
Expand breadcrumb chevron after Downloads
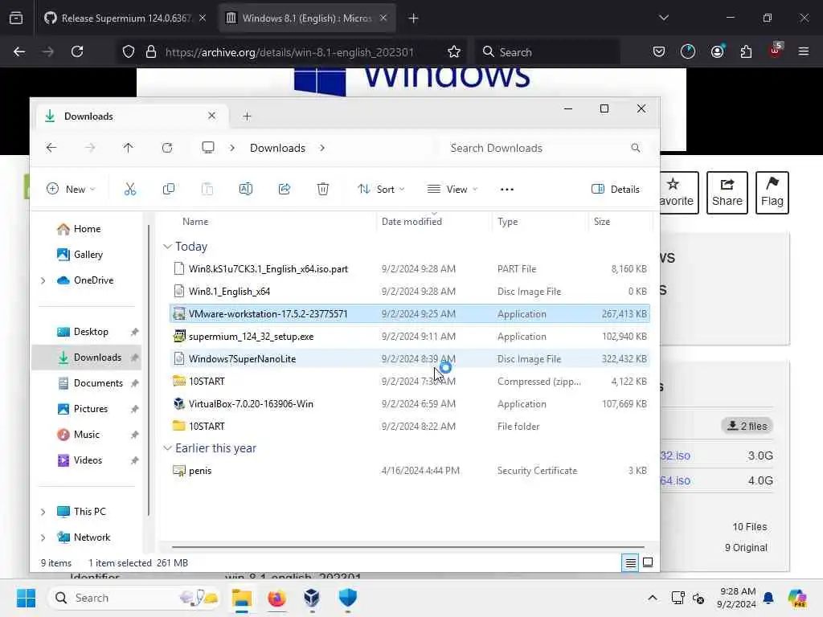tap(321, 148)
